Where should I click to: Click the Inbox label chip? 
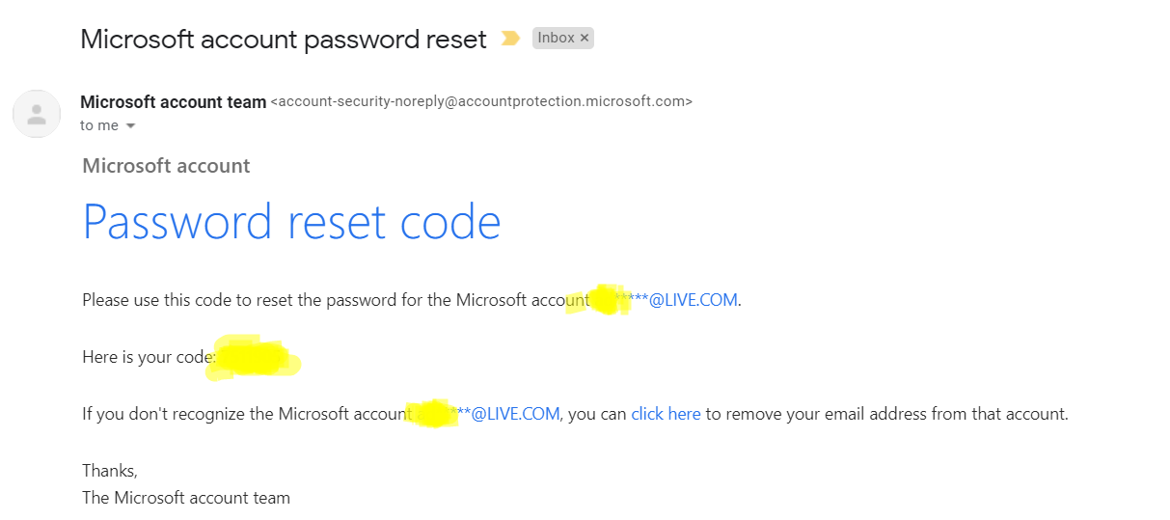tap(557, 39)
